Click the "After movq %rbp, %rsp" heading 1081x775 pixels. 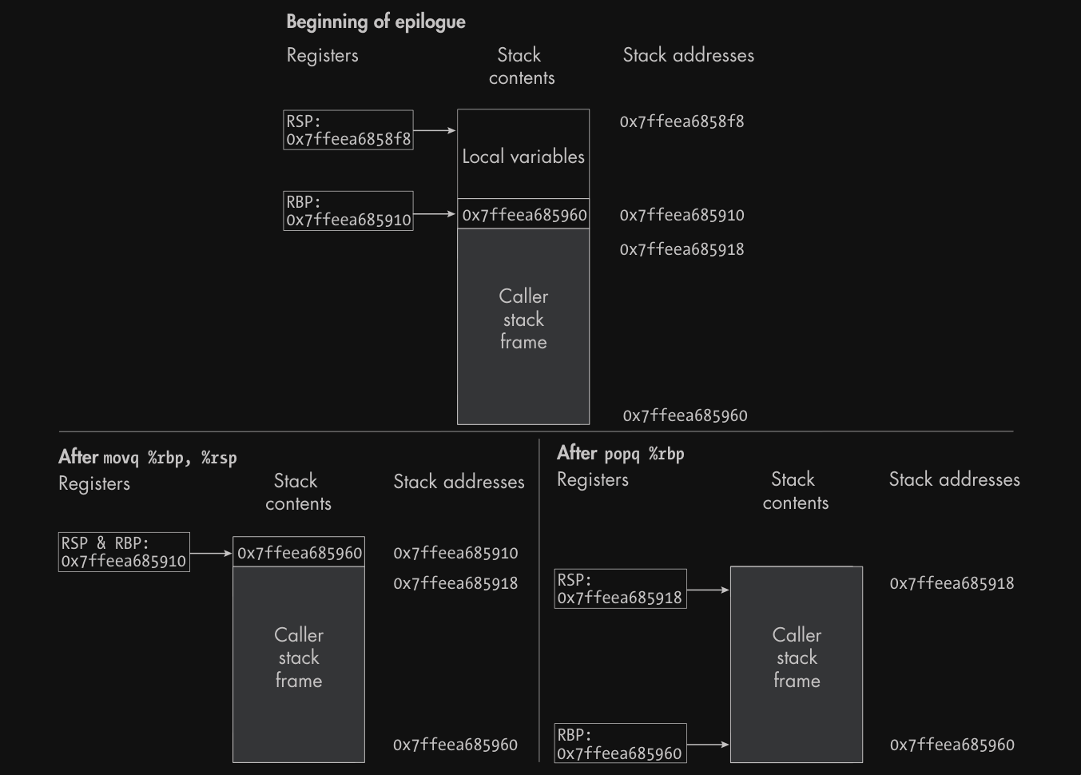(x=148, y=457)
